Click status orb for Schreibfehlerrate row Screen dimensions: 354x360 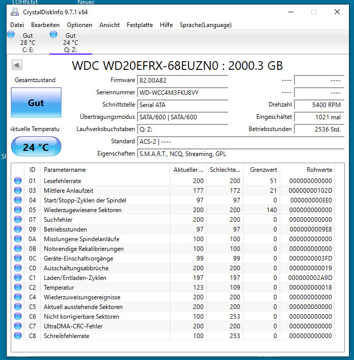pos(18,336)
